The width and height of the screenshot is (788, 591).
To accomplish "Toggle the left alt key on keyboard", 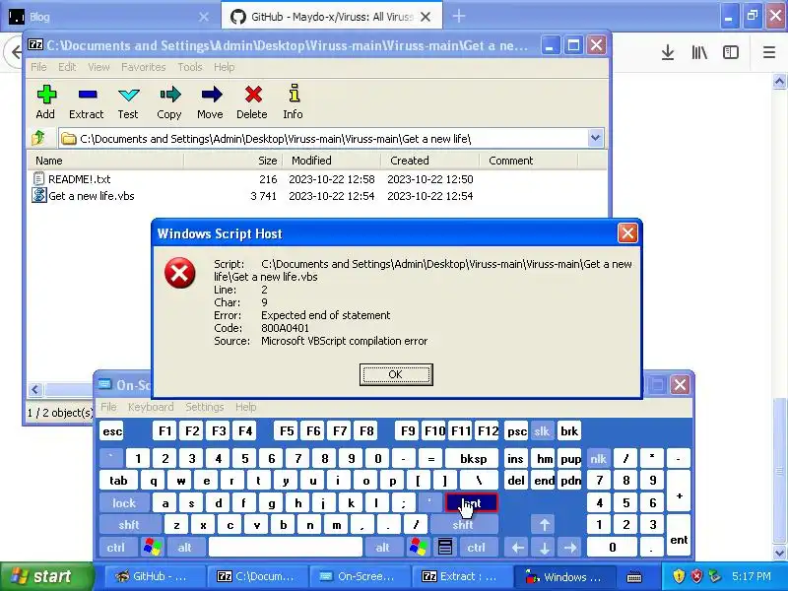I will [x=185, y=547].
